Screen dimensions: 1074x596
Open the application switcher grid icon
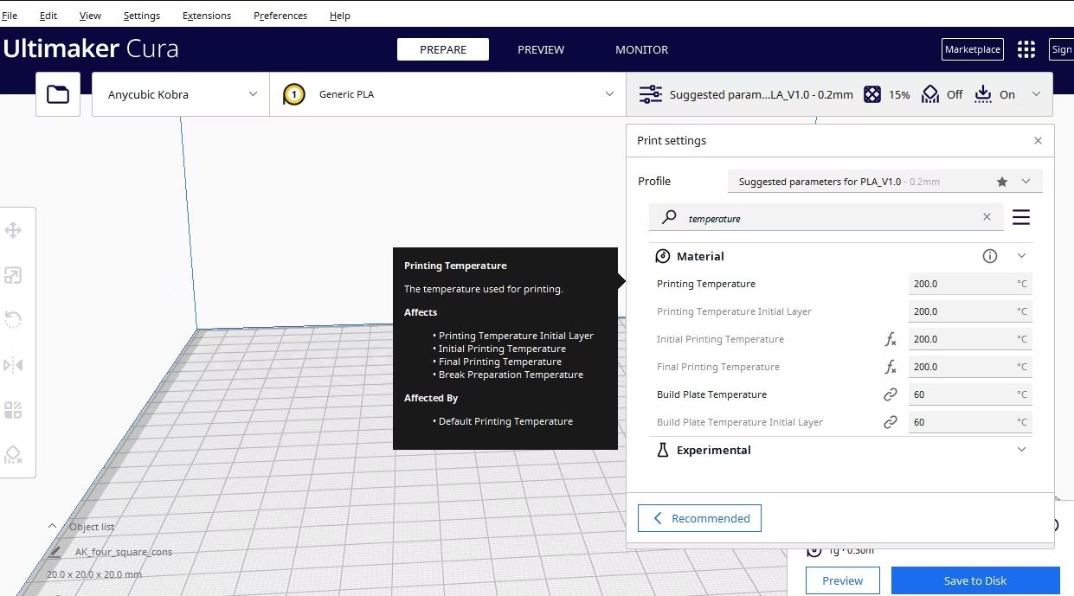click(x=1026, y=49)
